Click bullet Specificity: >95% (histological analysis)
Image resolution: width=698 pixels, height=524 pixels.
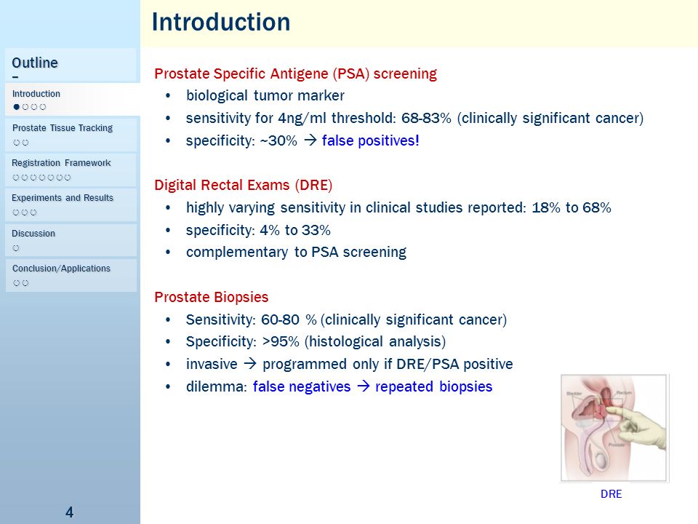click(x=316, y=342)
